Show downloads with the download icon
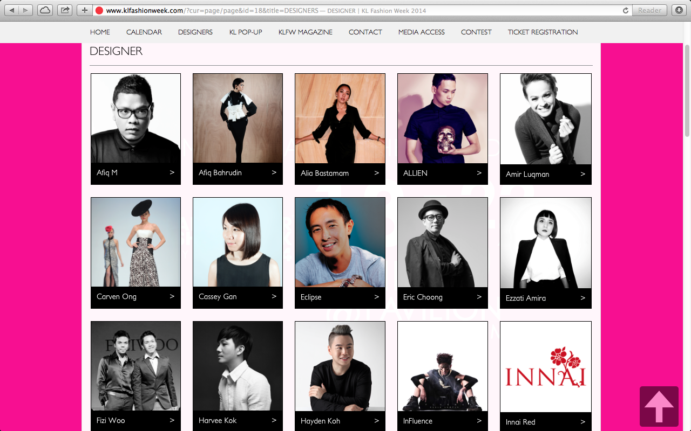The image size is (691, 431). tap(679, 10)
